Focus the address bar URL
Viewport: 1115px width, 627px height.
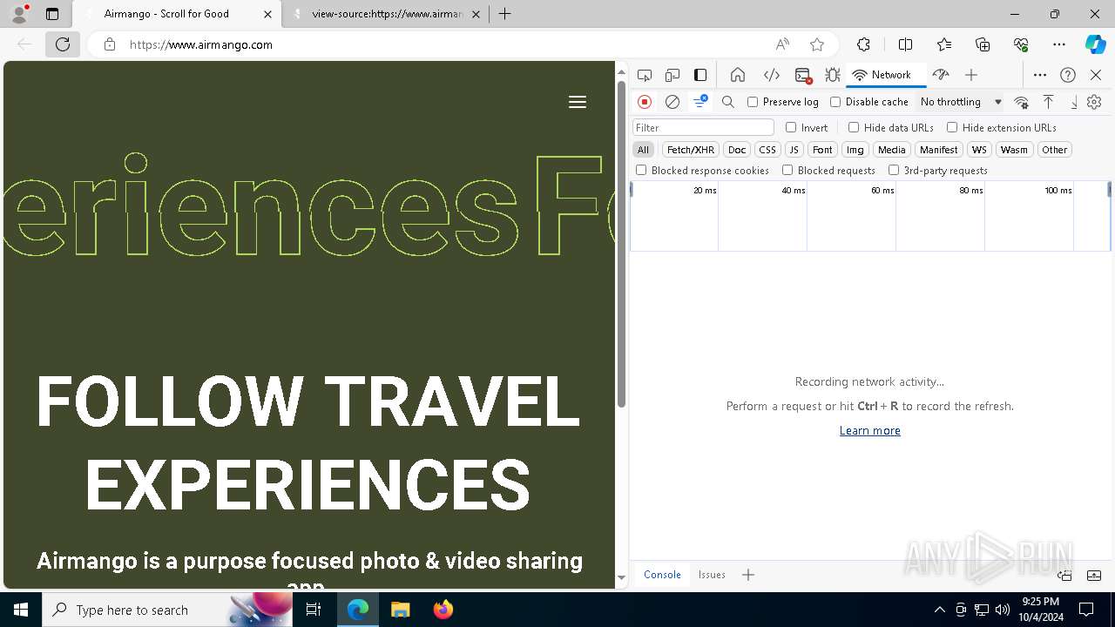(x=201, y=44)
